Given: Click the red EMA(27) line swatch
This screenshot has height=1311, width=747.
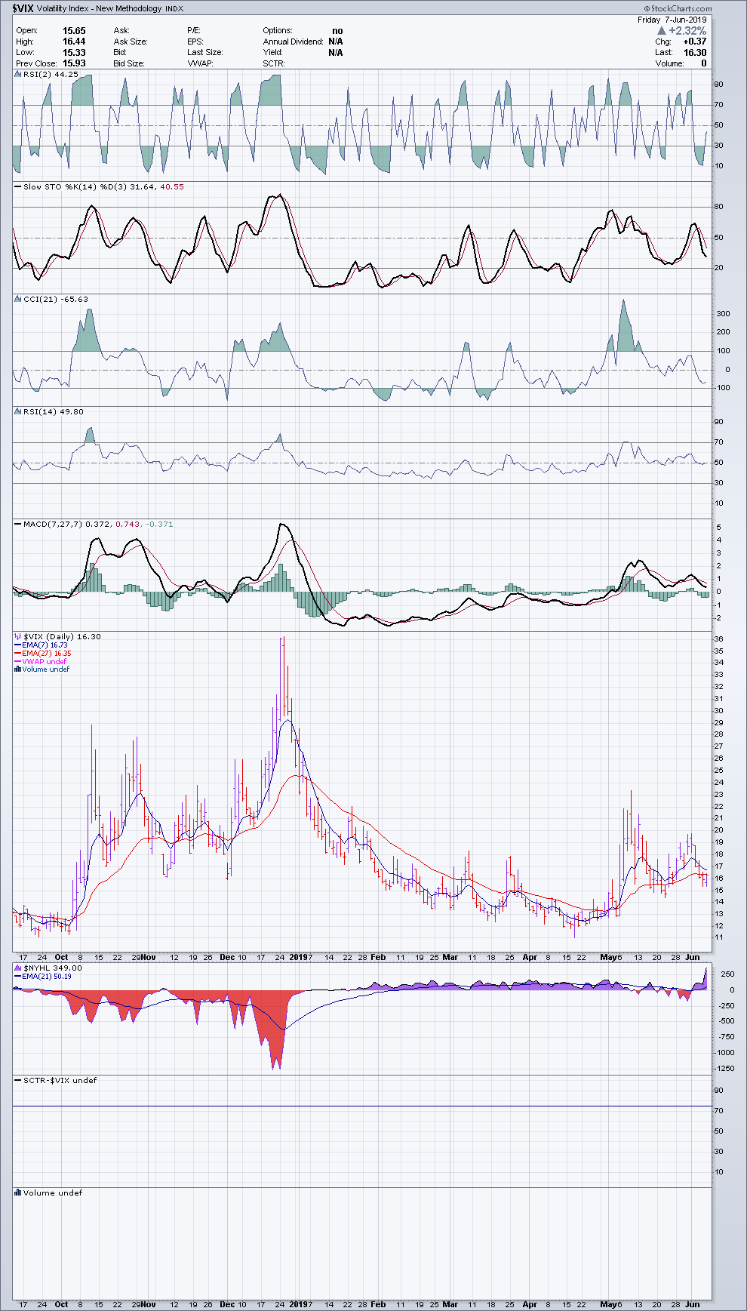Looking at the screenshot, I should [x=17, y=654].
